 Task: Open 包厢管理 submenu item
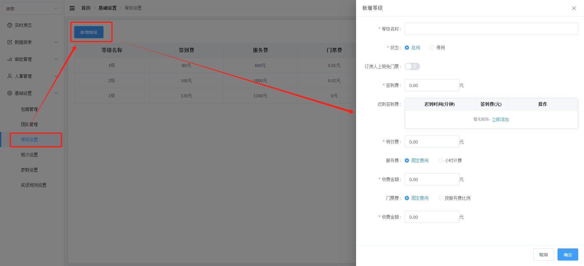pos(29,109)
